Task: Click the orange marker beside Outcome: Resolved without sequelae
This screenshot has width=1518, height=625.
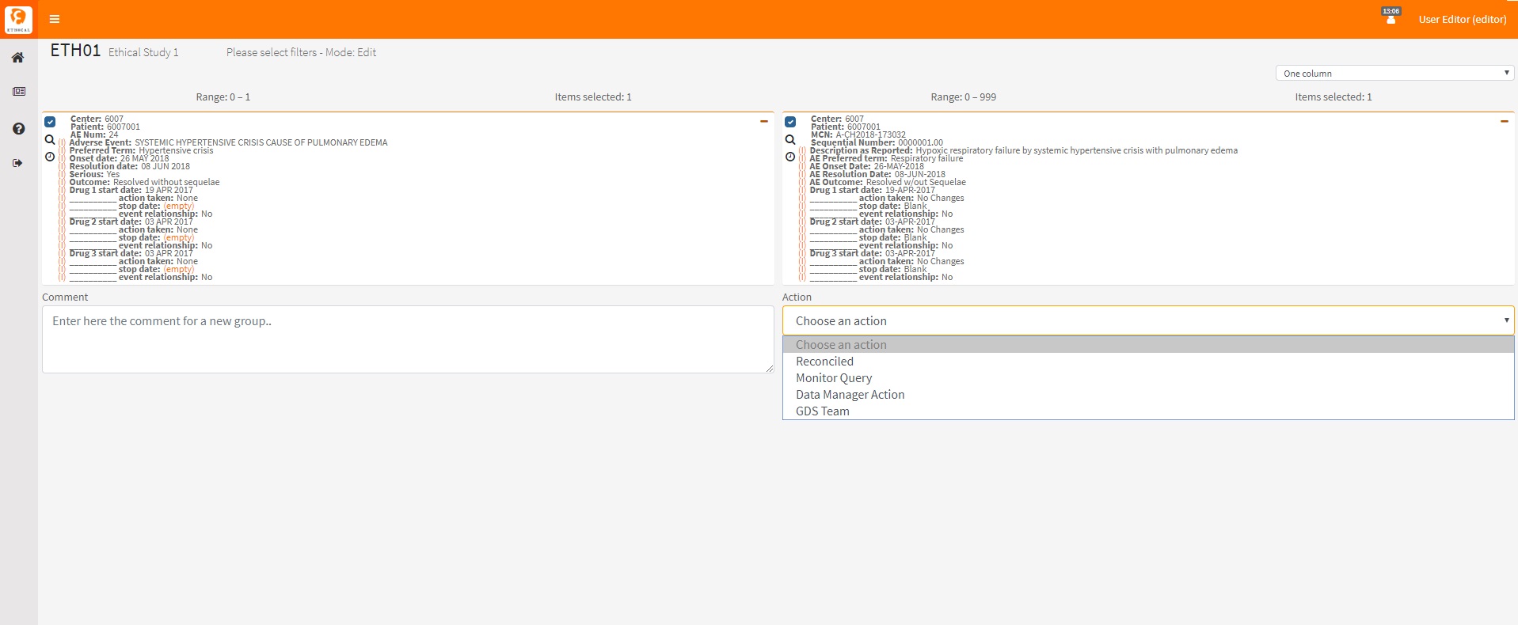Action: [62, 182]
